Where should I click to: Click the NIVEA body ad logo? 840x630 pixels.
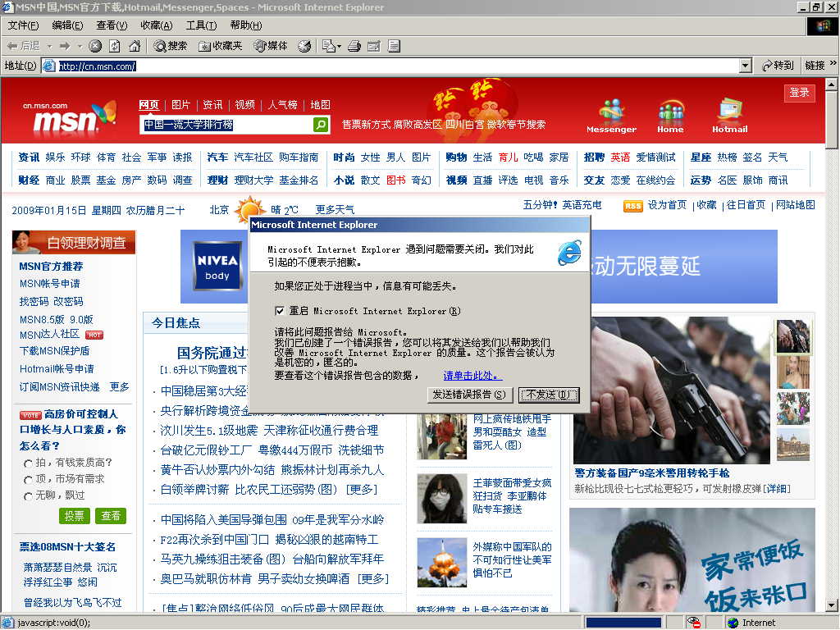point(217,267)
